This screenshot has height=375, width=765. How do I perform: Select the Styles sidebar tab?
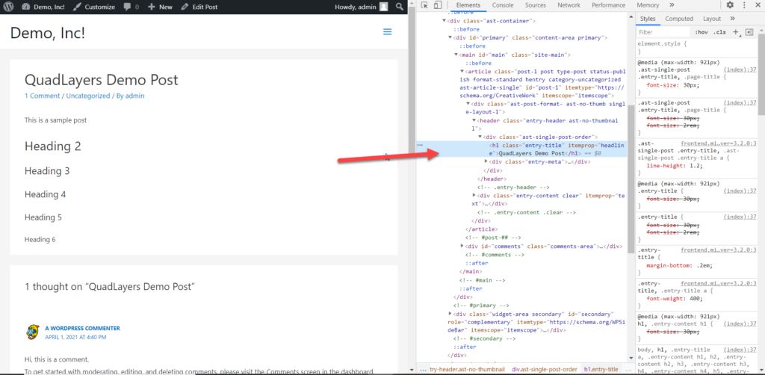(648, 19)
